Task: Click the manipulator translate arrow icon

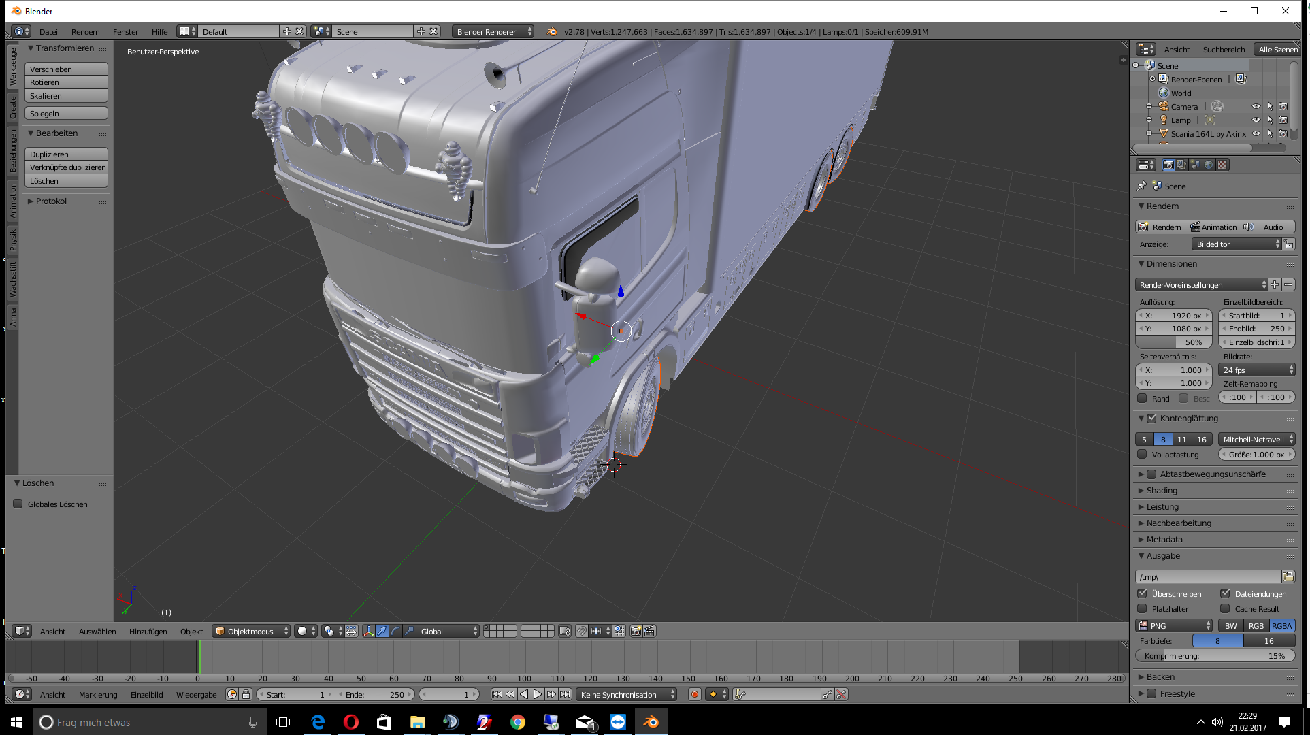Action: point(382,631)
